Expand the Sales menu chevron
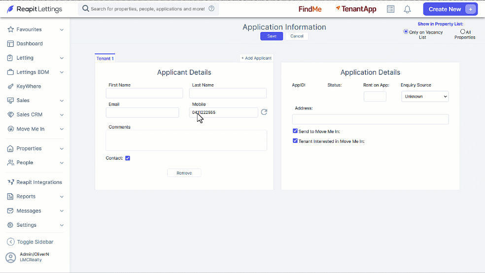 point(62,101)
